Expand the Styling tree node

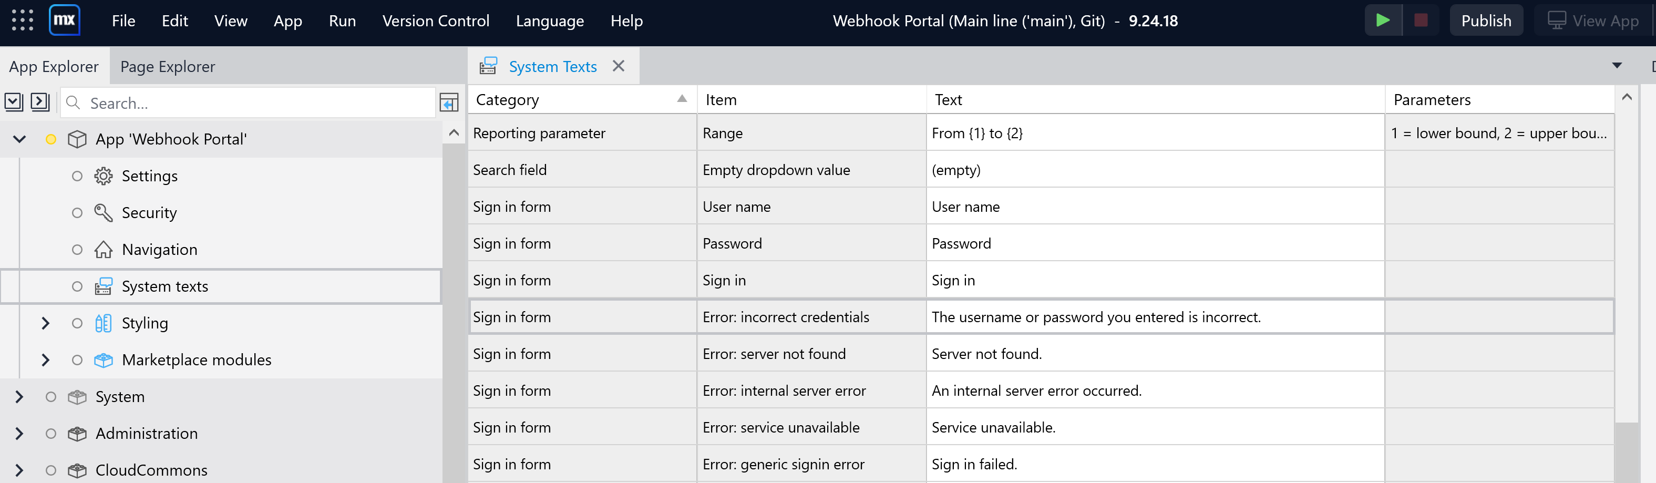click(x=45, y=324)
